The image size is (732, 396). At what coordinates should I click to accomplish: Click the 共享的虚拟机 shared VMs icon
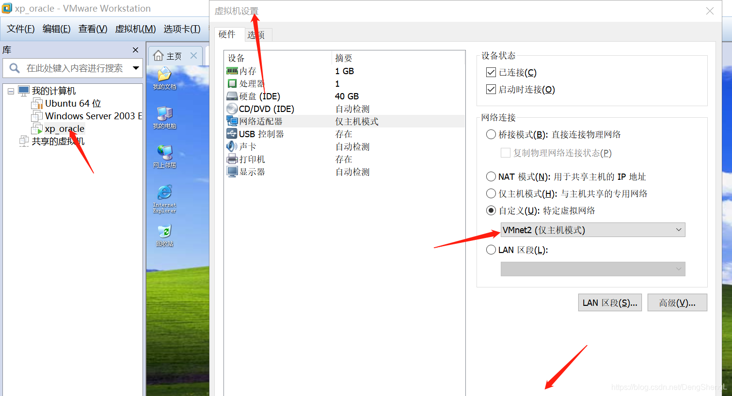24,141
